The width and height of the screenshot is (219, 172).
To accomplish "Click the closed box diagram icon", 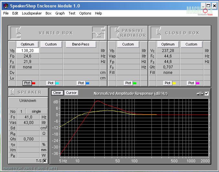I will coord(156,33).
